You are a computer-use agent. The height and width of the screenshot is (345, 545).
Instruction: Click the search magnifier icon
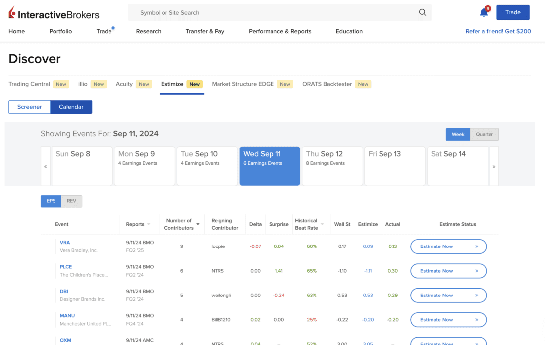click(422, 12)
